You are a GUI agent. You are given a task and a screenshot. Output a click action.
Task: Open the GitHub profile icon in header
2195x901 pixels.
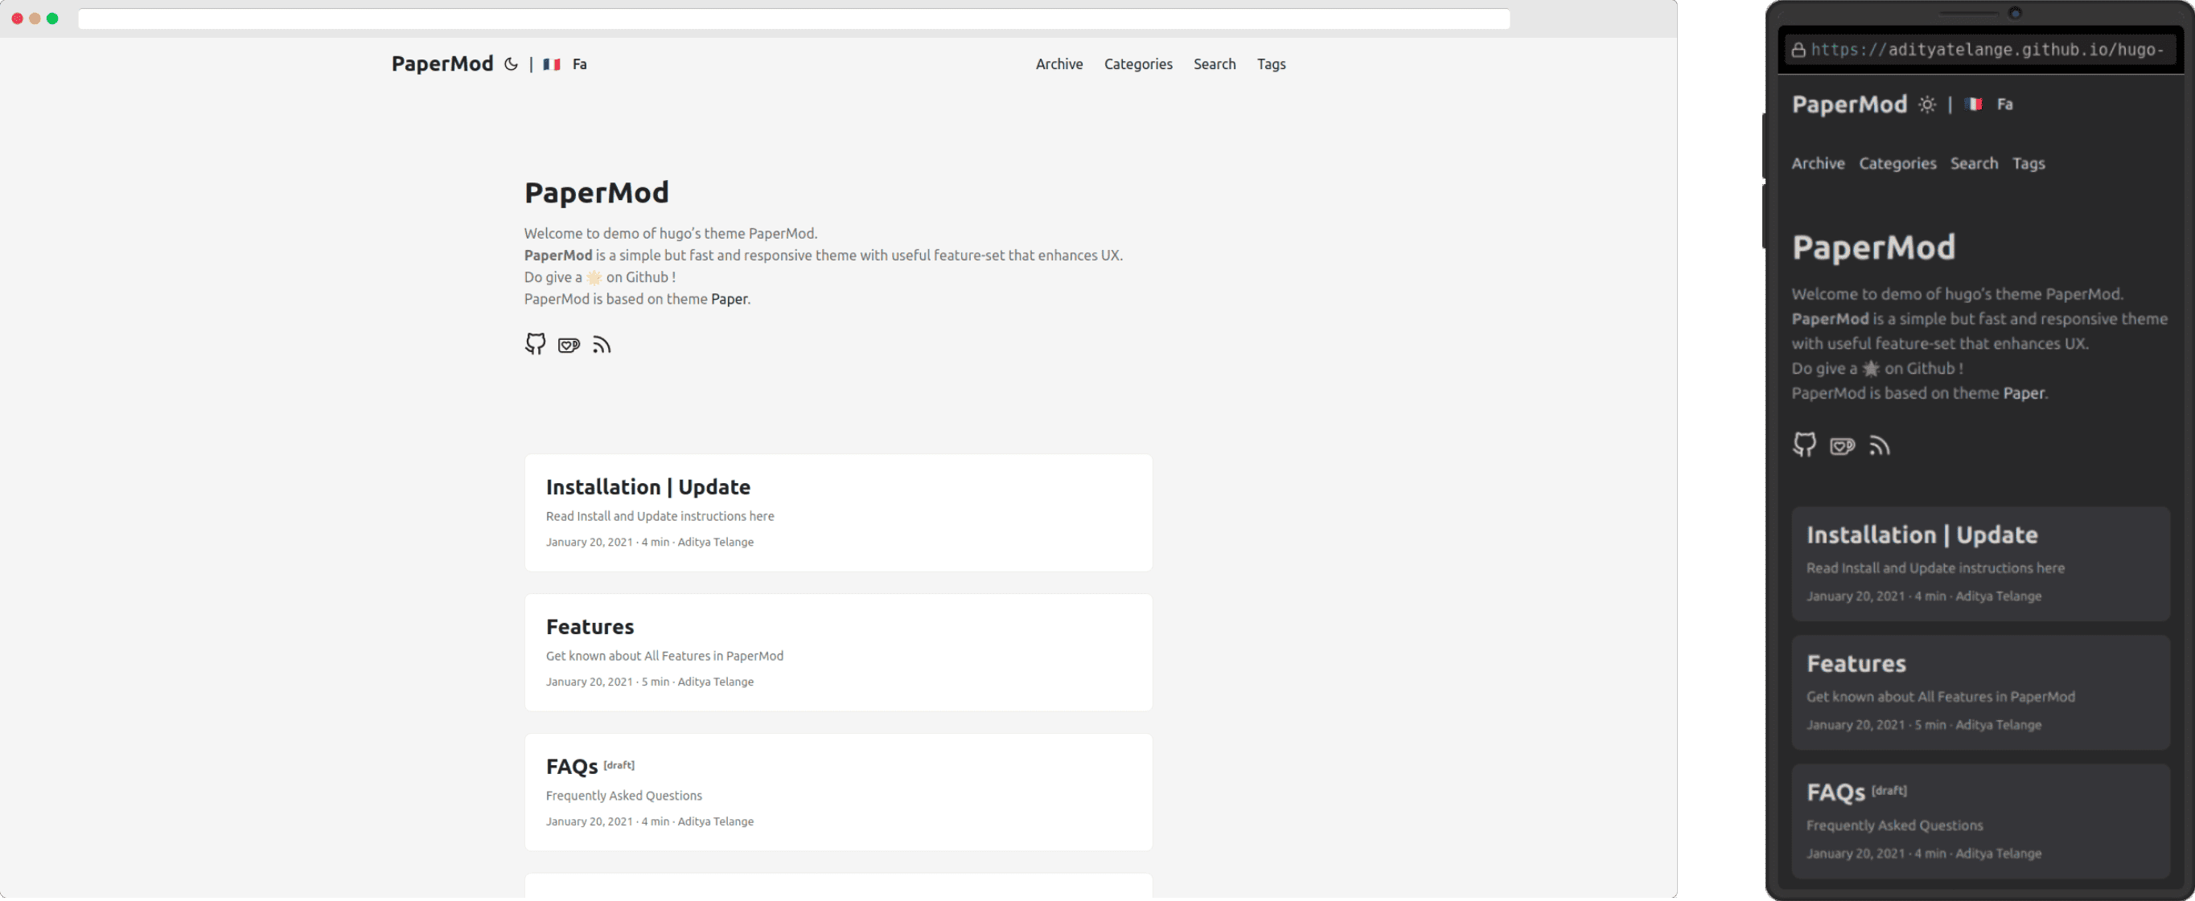pos(534,344)
